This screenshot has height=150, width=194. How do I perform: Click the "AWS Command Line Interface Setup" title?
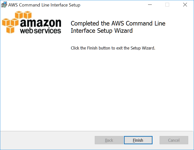[x=44, y=5]
